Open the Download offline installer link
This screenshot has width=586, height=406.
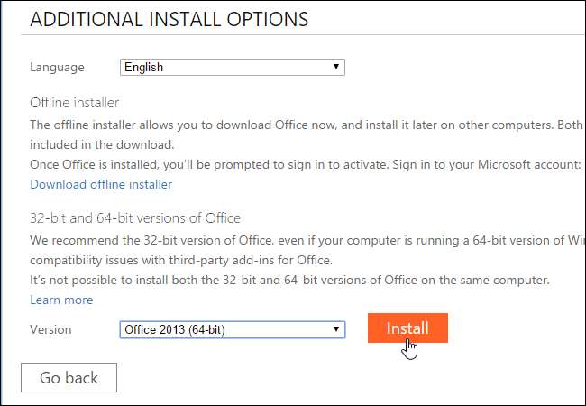(101, 184)
